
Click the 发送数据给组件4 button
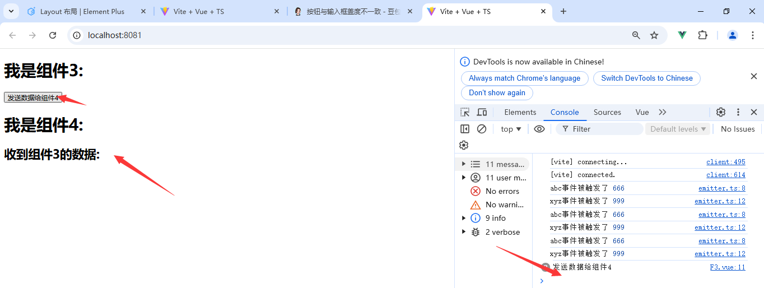click(x=33, y=97)
